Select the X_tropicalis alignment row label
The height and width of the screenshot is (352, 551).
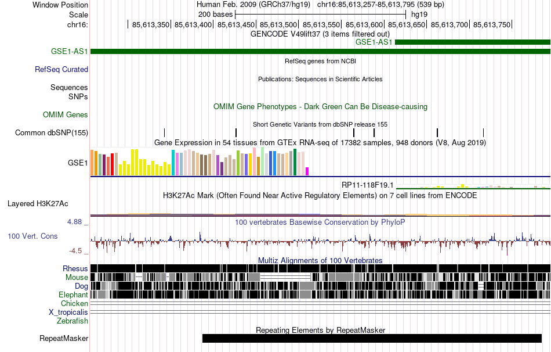coord(68,313)
